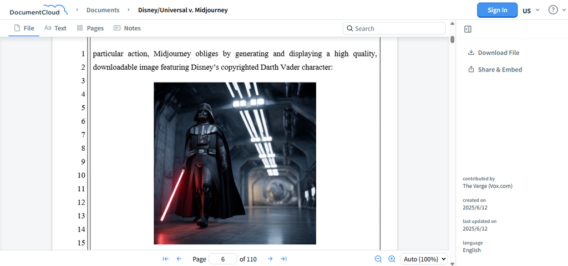Click the scrollbar up arrow
Viewport: 568px width, 266px height.
coord(452,24)
